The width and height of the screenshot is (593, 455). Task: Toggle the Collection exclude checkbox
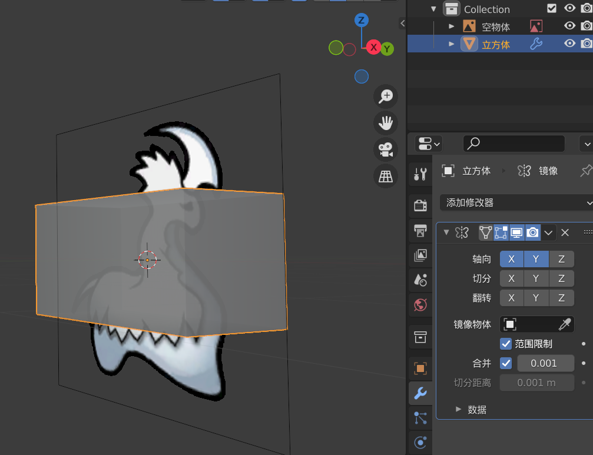click(552, 8)
